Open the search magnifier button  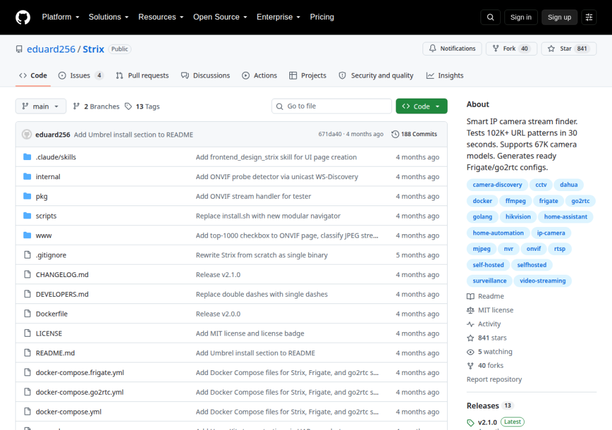[x=490, y=17]
